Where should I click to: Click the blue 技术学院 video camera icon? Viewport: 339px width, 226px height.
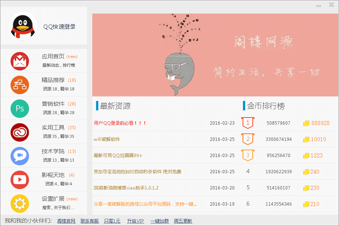pyautogui.click(x=20, y=156)
